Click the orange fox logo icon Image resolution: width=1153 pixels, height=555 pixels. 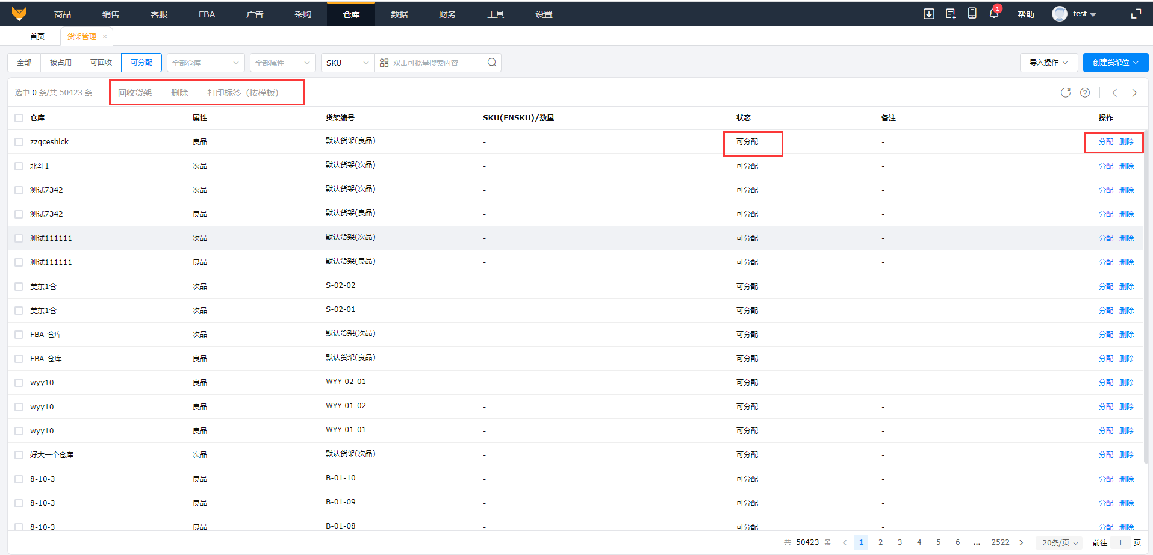(19, 13)
